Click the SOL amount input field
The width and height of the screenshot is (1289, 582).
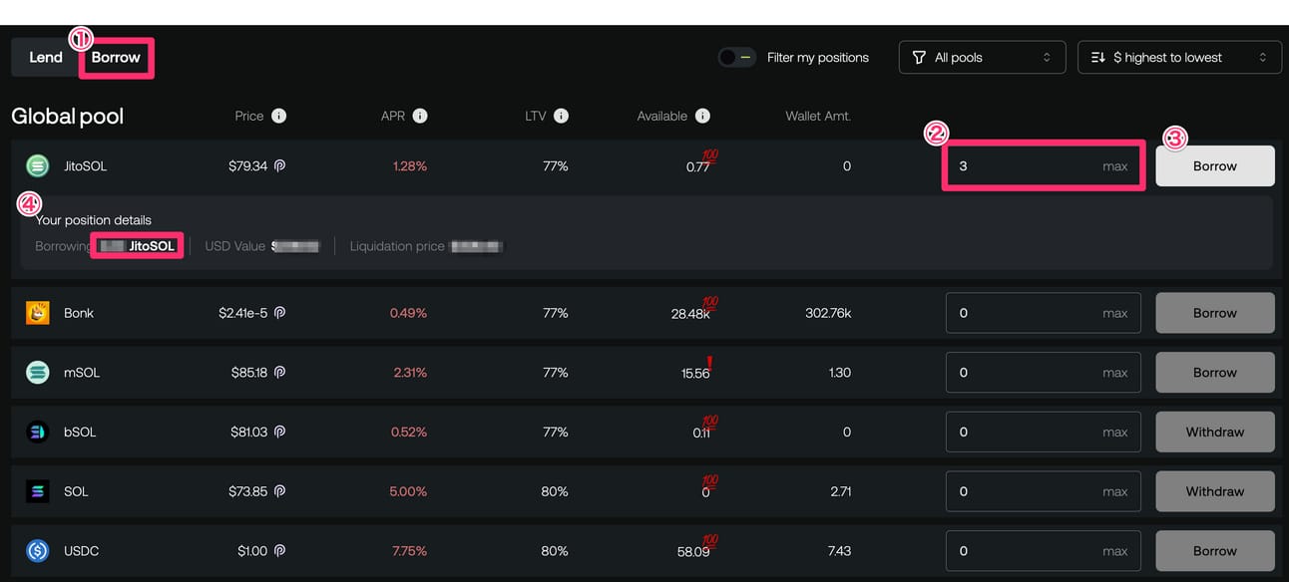[x=1044, y=491]
